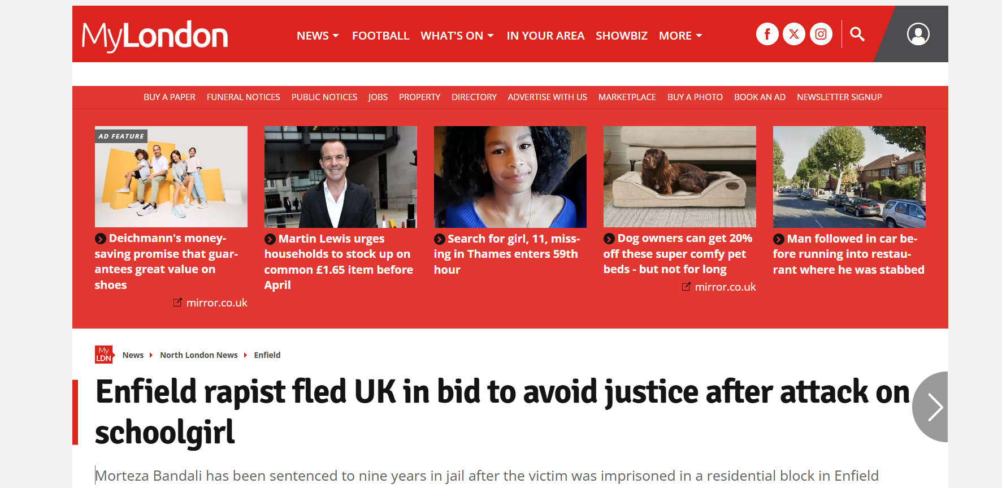1002x488 pixels.
Task: Expand the WHAT'S ON dropdown
Action: 457,36
